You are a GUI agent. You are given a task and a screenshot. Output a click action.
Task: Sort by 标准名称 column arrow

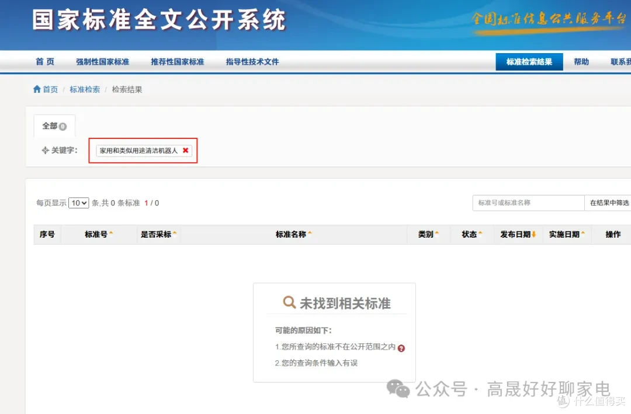click(310, 234)
